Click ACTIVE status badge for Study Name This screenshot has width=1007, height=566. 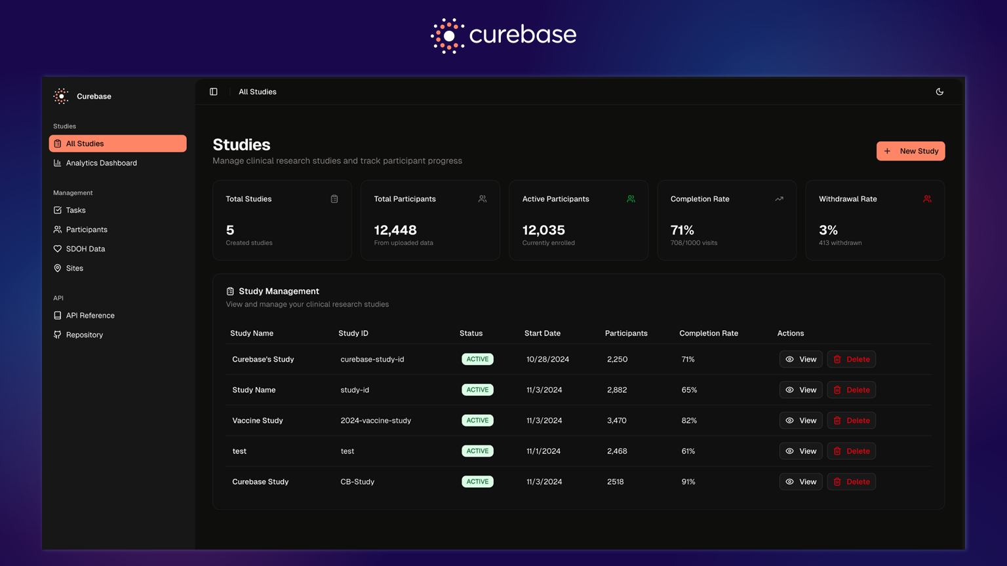point(477,390)
